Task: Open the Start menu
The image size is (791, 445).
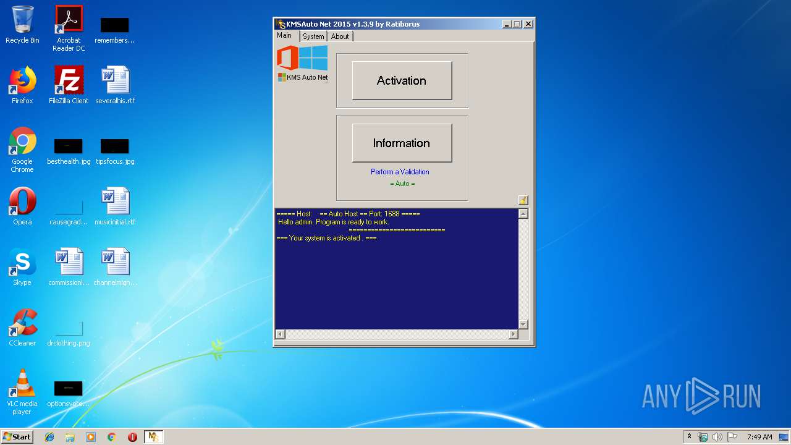Action: point(17,437)
